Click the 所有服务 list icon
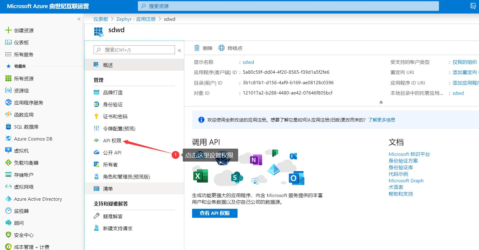The image size is (479, 250). (x=8, y=54)
